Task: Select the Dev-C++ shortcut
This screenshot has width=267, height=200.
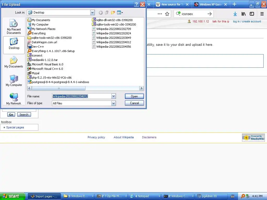Action: [36, 47]
